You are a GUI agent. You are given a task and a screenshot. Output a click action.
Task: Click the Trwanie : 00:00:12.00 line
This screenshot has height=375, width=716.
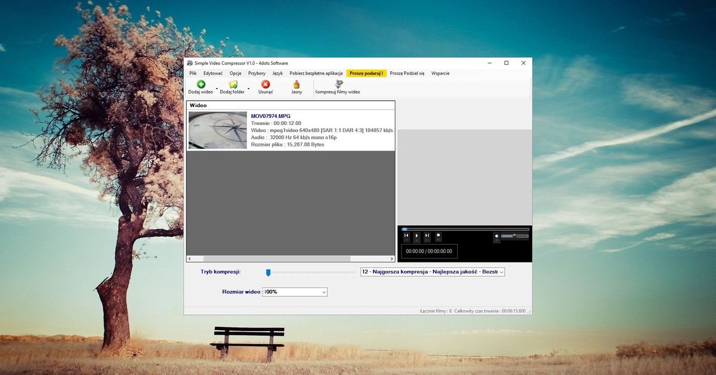(276, 123)
